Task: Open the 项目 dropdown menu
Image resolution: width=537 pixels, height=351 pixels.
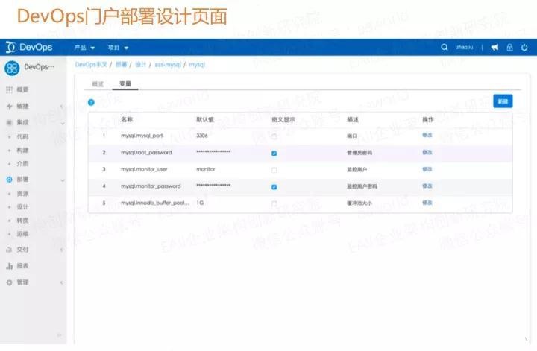Action: (x=118, y=47)
